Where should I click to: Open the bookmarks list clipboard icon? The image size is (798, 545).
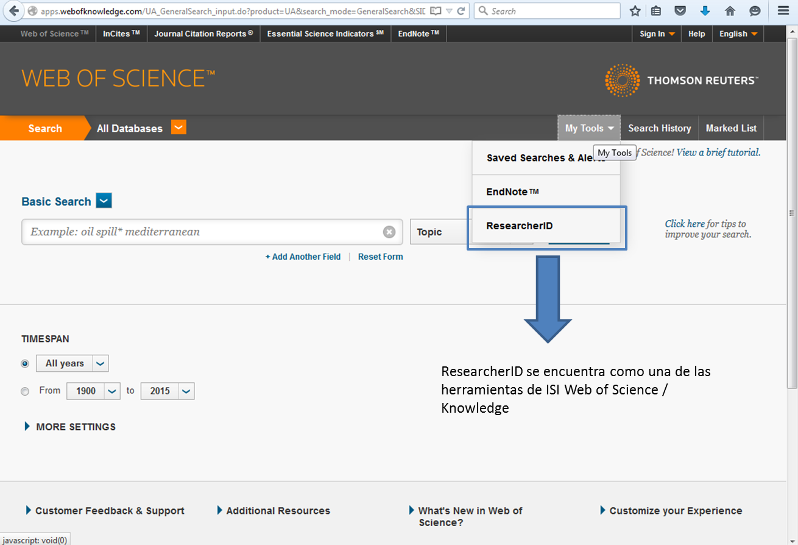point(657,11)
